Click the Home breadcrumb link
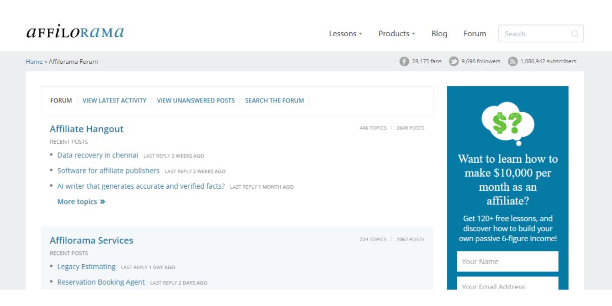This screenshot has height=306, width=612. click(34, 62)
